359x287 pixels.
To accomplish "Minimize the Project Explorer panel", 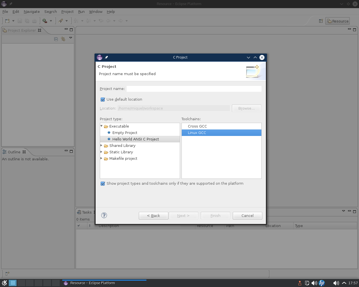I will pyautogui.click(x=66, y=29).
